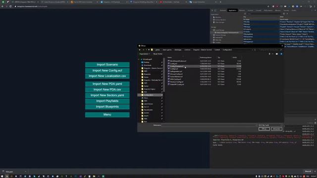
Task: Click the storage Filter input in DevTools
Action: [264, 14]
